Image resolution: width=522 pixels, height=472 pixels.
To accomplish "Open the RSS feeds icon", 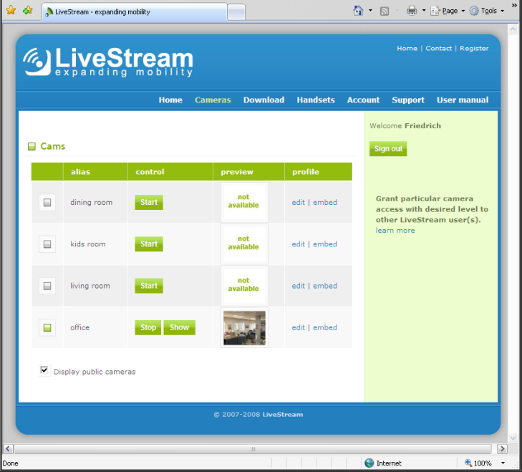I will click(385, 11).
